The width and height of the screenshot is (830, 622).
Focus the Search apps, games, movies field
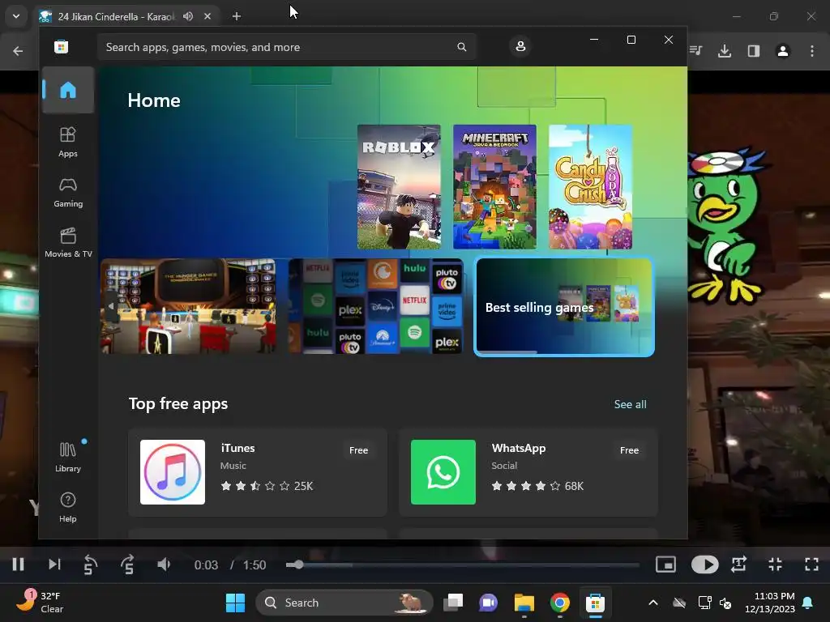tap(286, 47)
